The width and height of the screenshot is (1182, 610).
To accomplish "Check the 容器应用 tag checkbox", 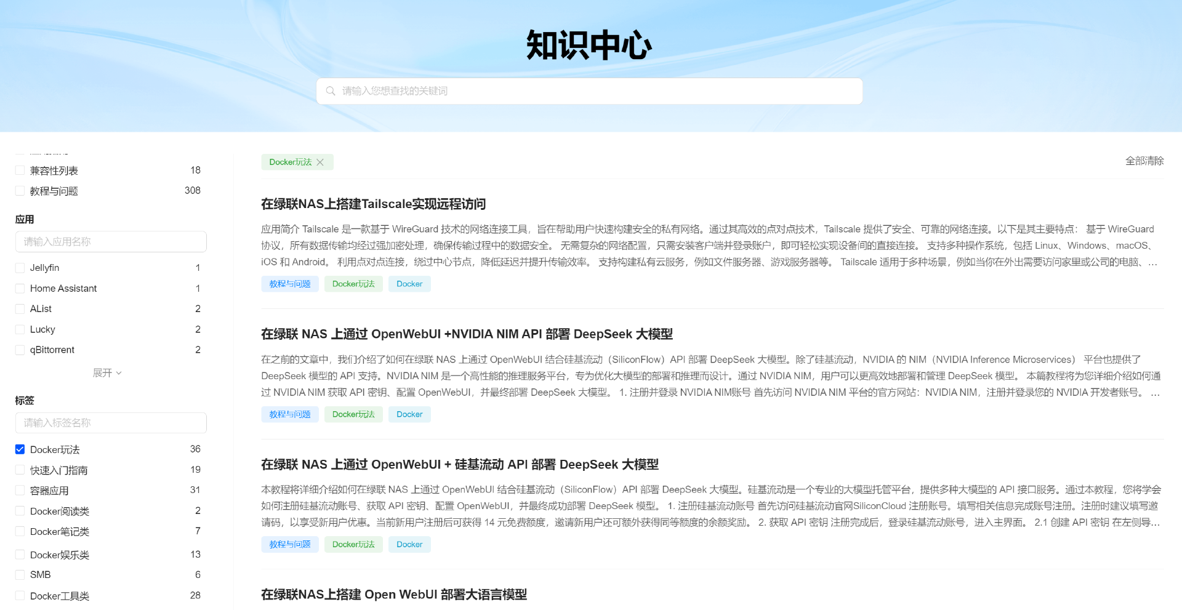I will [20, 491].
